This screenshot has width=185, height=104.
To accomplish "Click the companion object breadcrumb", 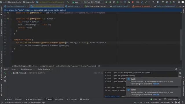I will (47, 66).
